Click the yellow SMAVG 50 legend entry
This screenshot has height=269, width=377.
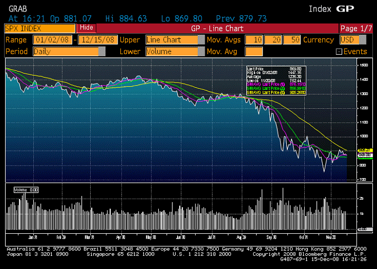pyautogui.click(x=276, y=92)
